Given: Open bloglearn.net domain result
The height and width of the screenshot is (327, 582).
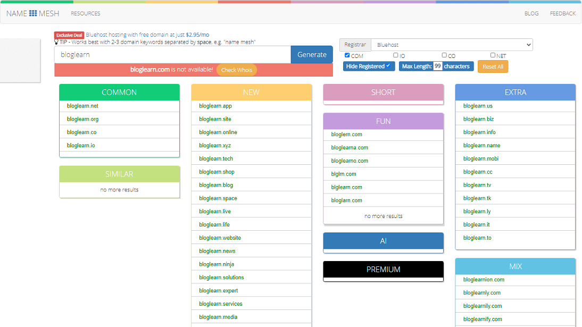Looking at the screenshot, I should (x=82, y=106).
